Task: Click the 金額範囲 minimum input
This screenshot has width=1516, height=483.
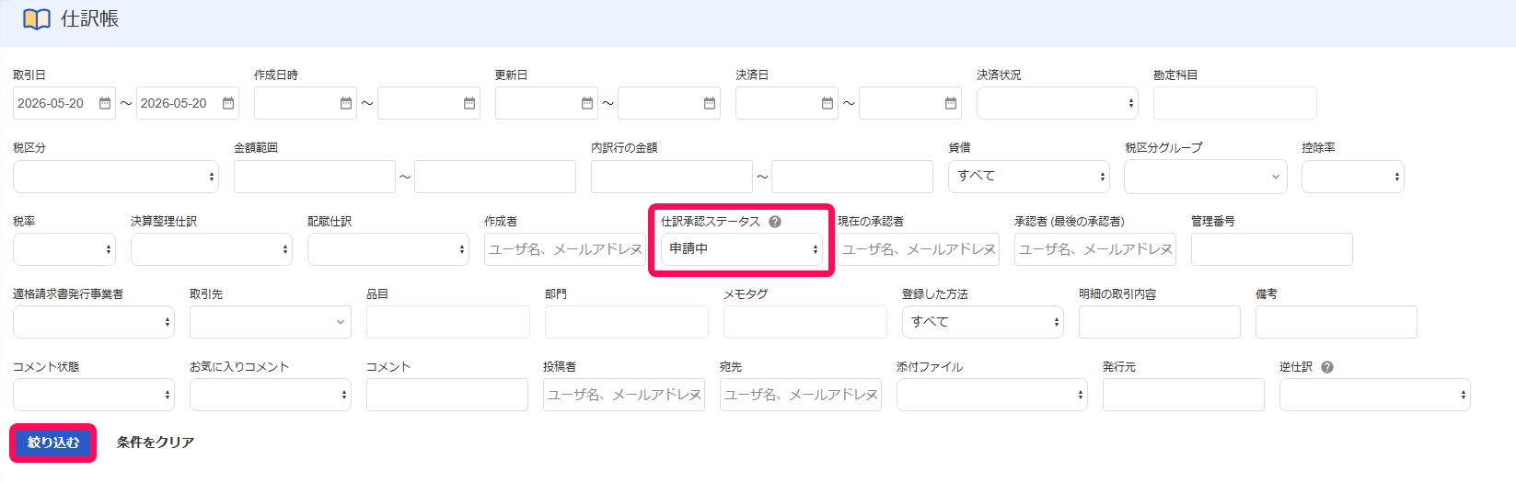Action: (315, 177)
